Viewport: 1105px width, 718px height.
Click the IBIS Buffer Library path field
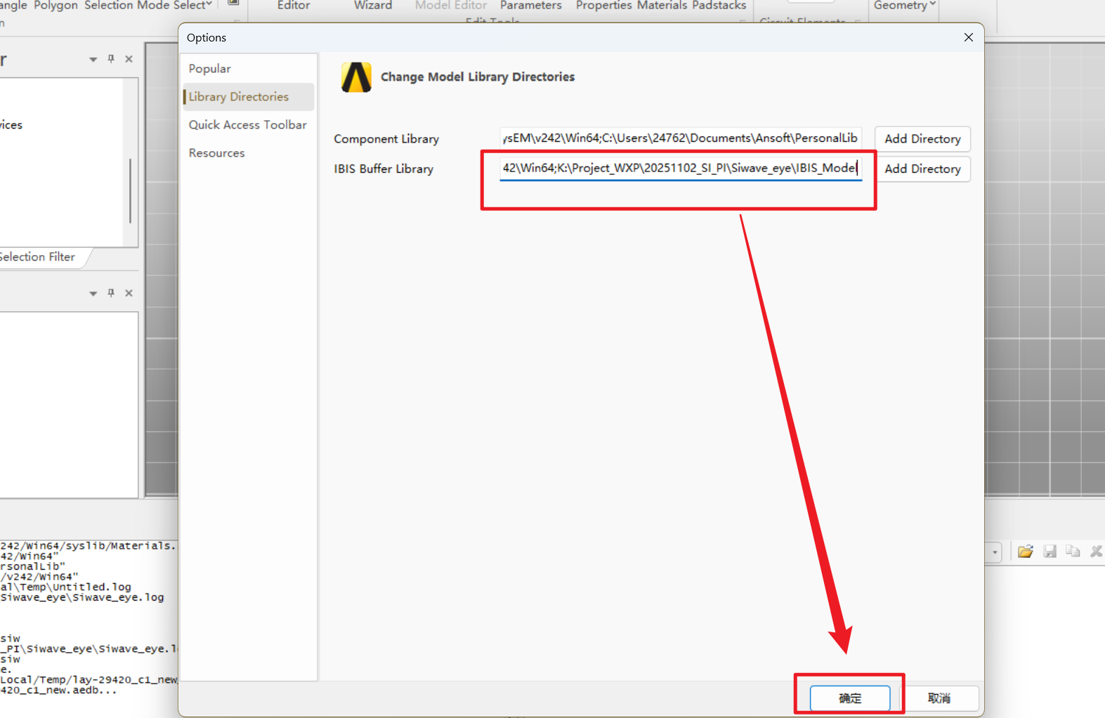pos(680,169)
